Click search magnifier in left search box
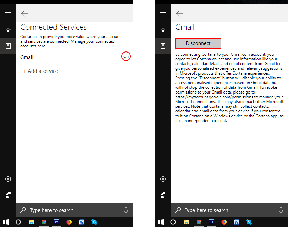This screenshot has width=288, height=227. [23, 210]
